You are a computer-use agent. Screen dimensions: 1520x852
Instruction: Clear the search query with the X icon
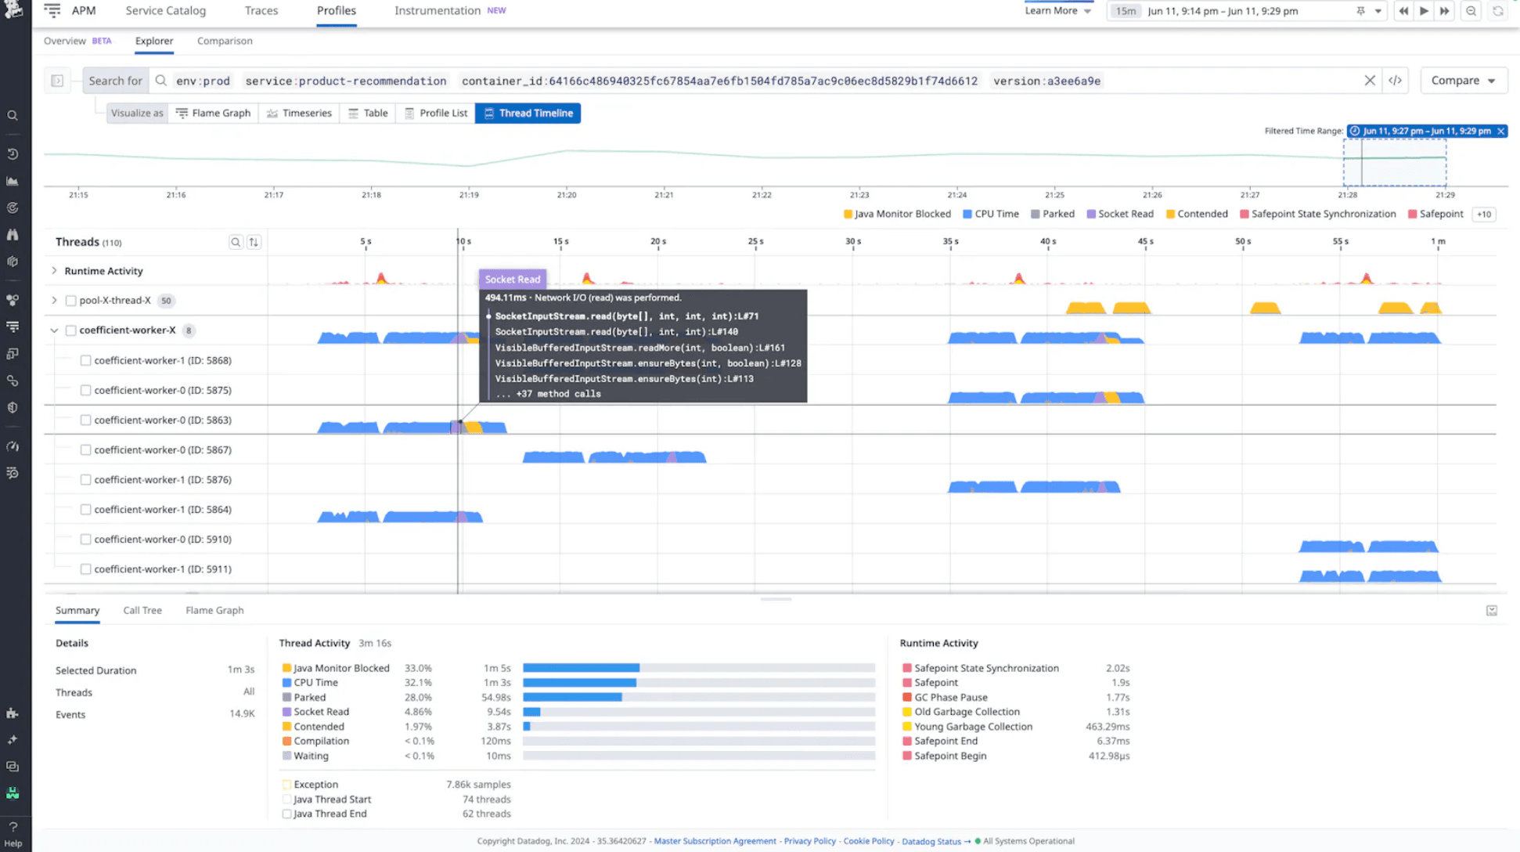point(1370,81)
